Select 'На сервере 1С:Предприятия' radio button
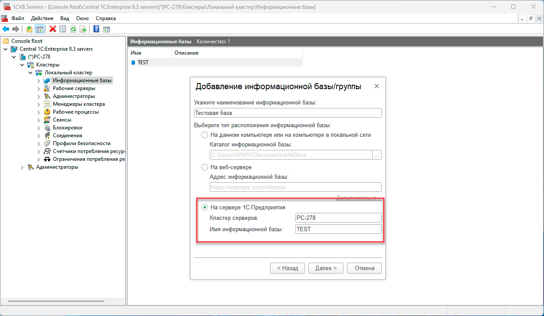This screenshot has width=544, height=316. [x=204, y=207]
